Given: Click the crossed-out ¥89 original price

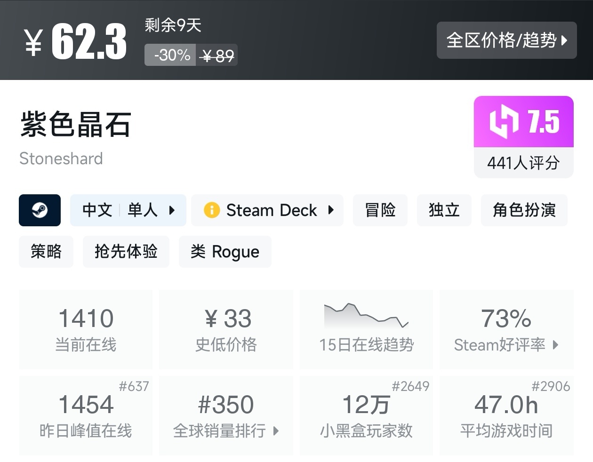Looking at the screenshot, I should 217,55.
